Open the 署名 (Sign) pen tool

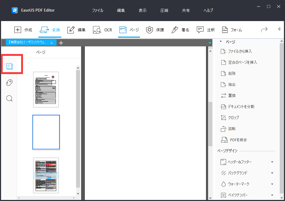click(x=175, y=30)
